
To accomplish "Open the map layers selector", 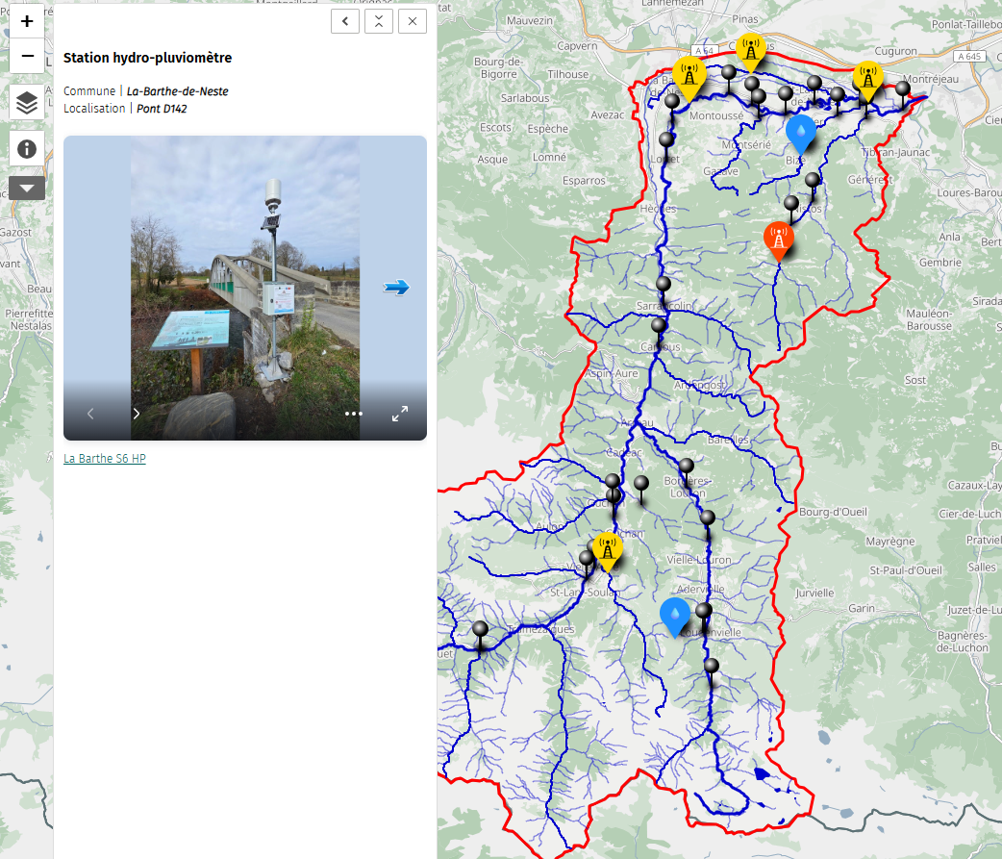I will coord(27,102).
